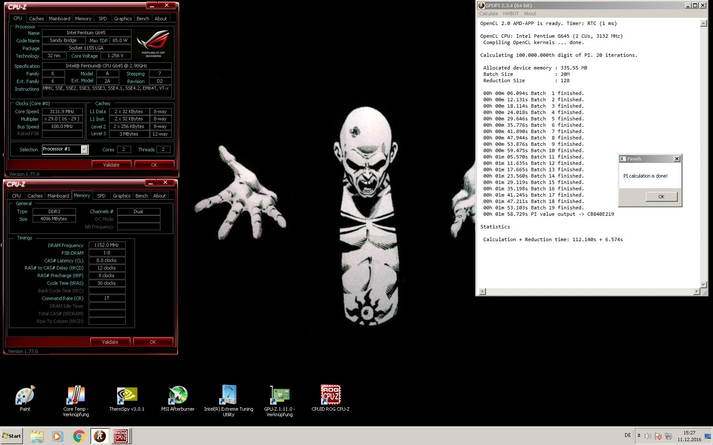
Task: Open Bench tab in bottom CPU-Z window
Action: click(x=141, y=196)
